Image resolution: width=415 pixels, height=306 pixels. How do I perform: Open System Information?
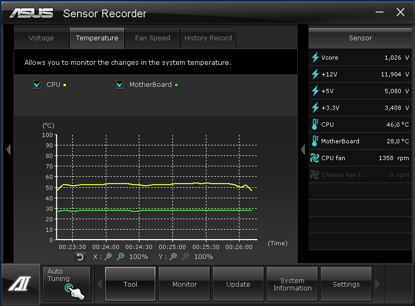click(x=292, y=284)
